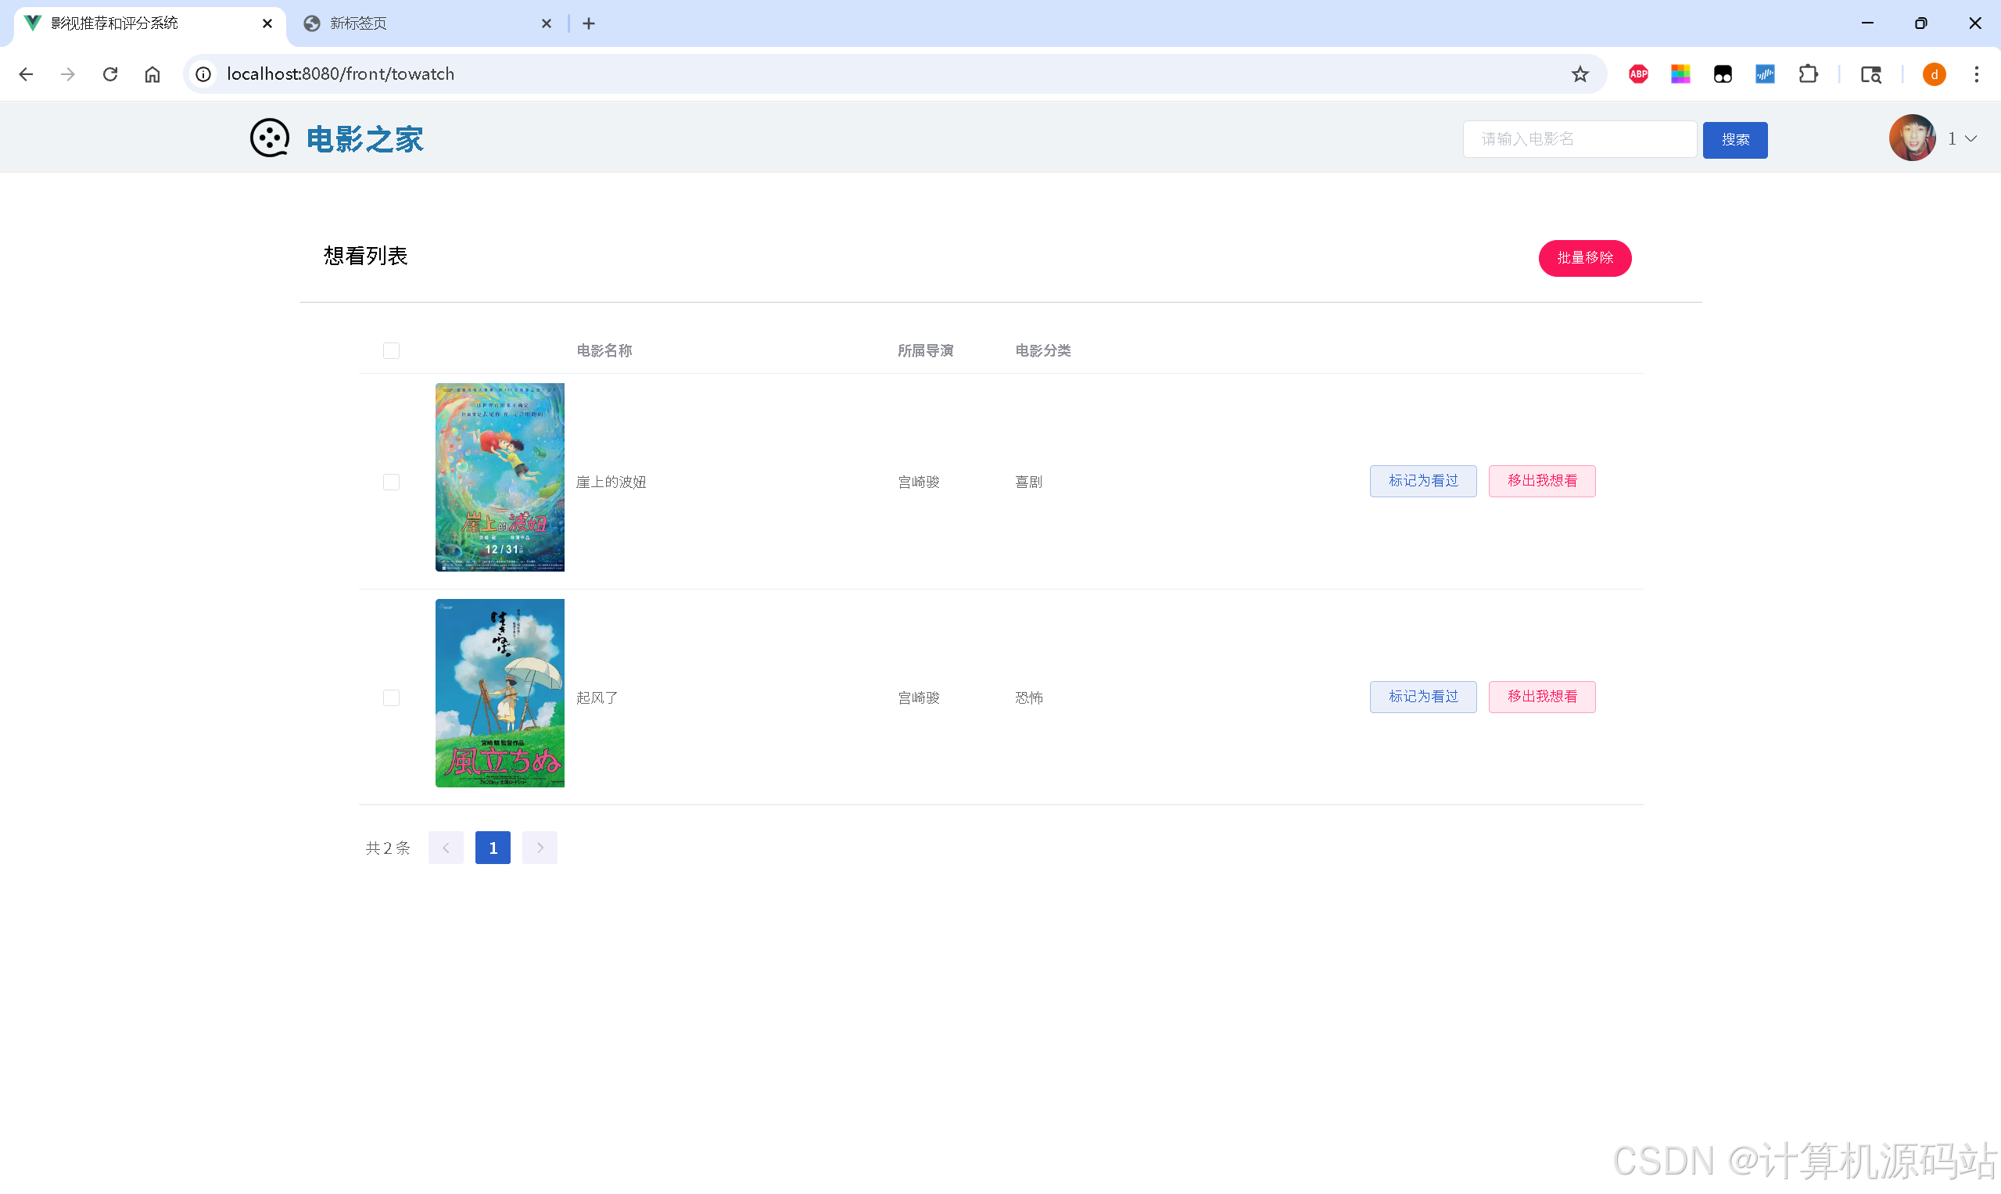Image resolution: width=2001 pixels, height=1194 pixels.
Task: Expand the user dropdown next to avatar
Action: [x=1969, y=138]
